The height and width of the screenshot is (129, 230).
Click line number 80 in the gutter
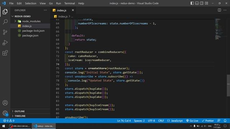pos(57,89)
